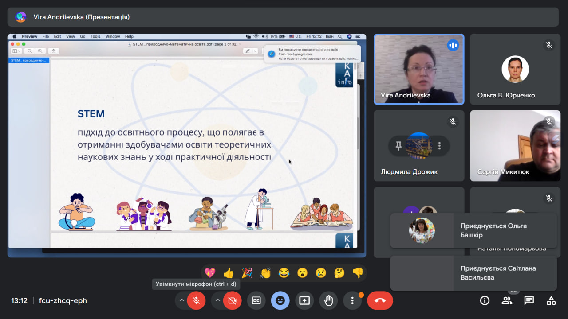Screen dimensions: 568x319
Task: Open Tools menu in shared Preview window
Action: tap(95, 37)
